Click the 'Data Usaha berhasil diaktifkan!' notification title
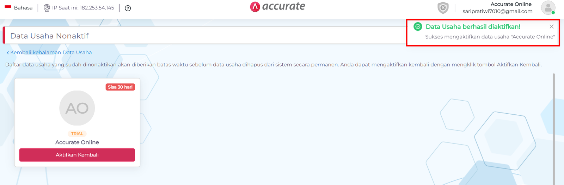 [473, 27]
